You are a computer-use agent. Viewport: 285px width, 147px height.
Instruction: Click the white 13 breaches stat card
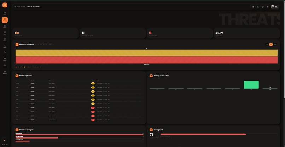112,34
